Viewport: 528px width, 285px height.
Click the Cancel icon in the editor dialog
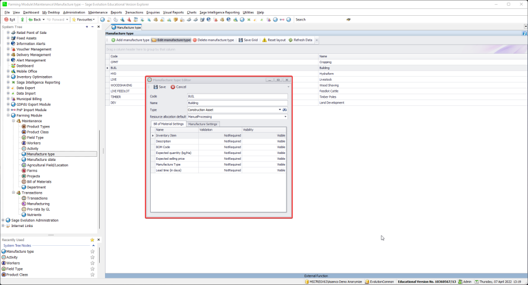coord(173,87)
